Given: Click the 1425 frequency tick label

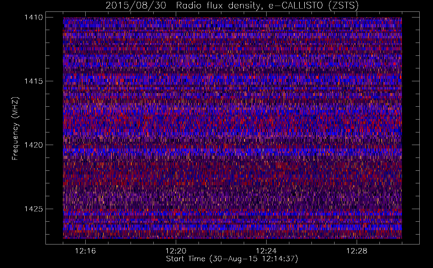Looking at the screenshot, I should tap(33, 209).
